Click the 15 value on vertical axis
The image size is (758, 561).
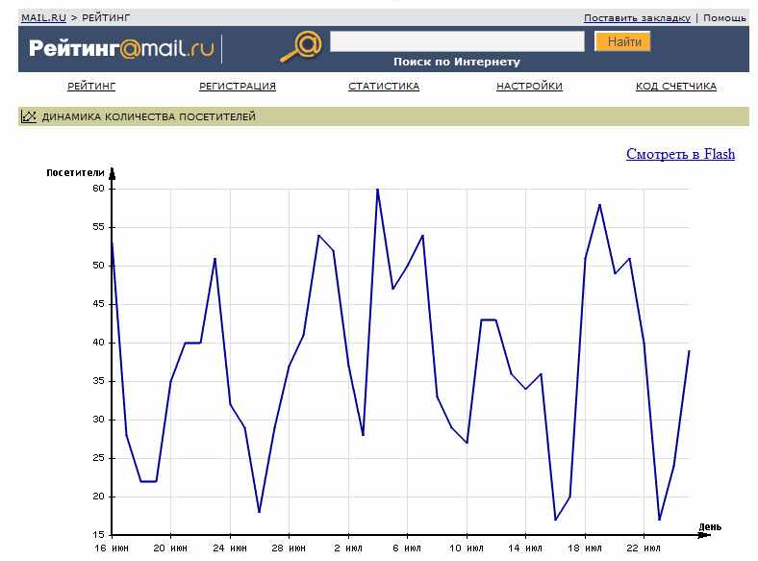pos(99,534)
